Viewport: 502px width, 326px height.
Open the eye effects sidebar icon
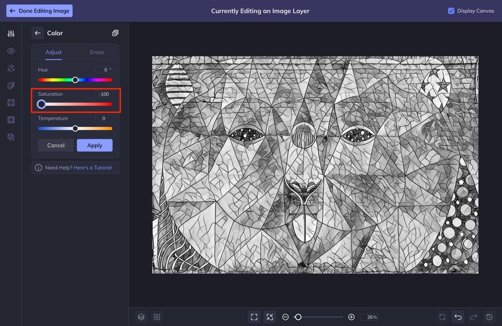pos(11,51)
